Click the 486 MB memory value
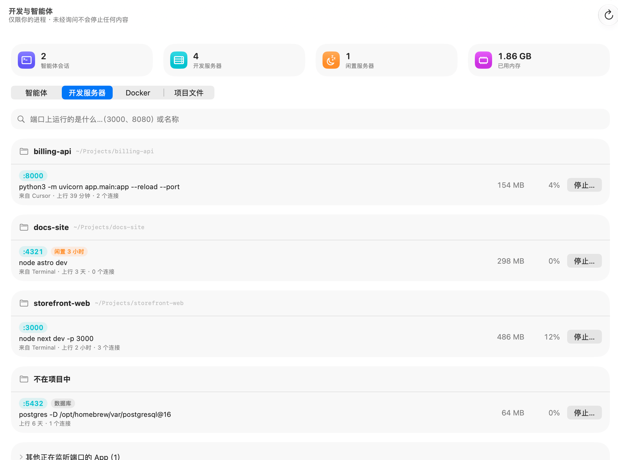The width and height of the screenshot is (618, 460). point(511,337)
